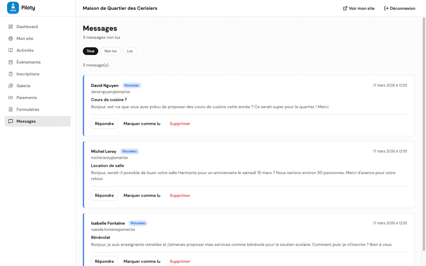The height and width of the screenshot is (266, 426).
Task: Open the Activités section
Action: 26,50
